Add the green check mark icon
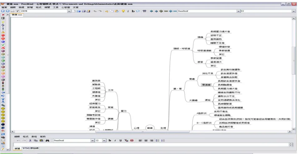 tap(3, 45)
